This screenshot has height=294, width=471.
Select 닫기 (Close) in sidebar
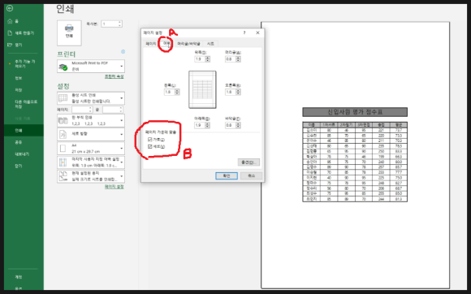pos(19,166)
